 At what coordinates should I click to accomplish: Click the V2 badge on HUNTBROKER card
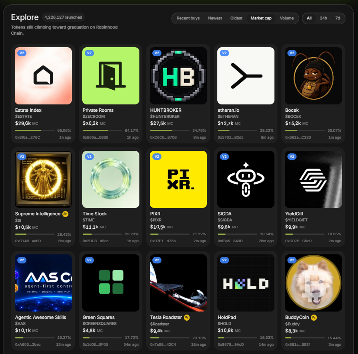[x=157, y=53]
